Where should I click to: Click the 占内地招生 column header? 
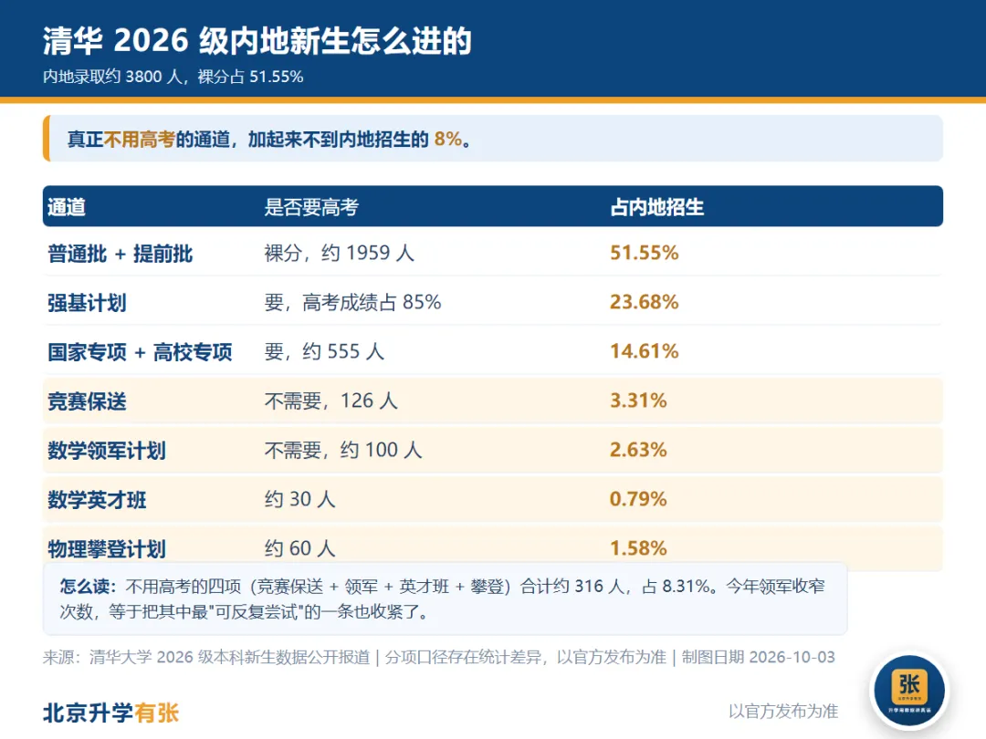657,207
